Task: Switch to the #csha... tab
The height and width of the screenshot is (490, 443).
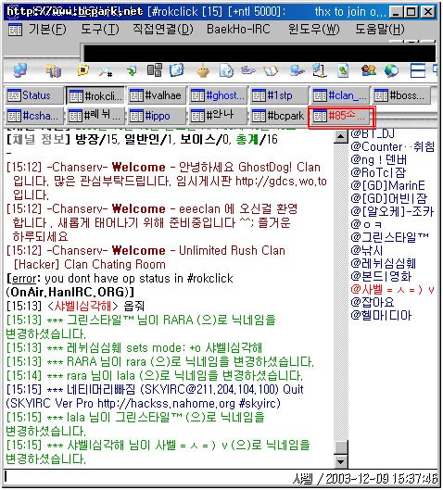Action: click(34, 116)
